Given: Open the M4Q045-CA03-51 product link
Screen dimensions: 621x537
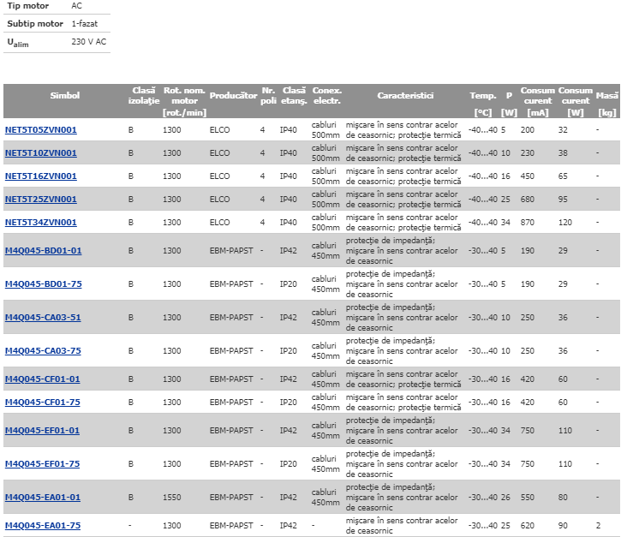Looking at the screenshot, I should [43, 318].
